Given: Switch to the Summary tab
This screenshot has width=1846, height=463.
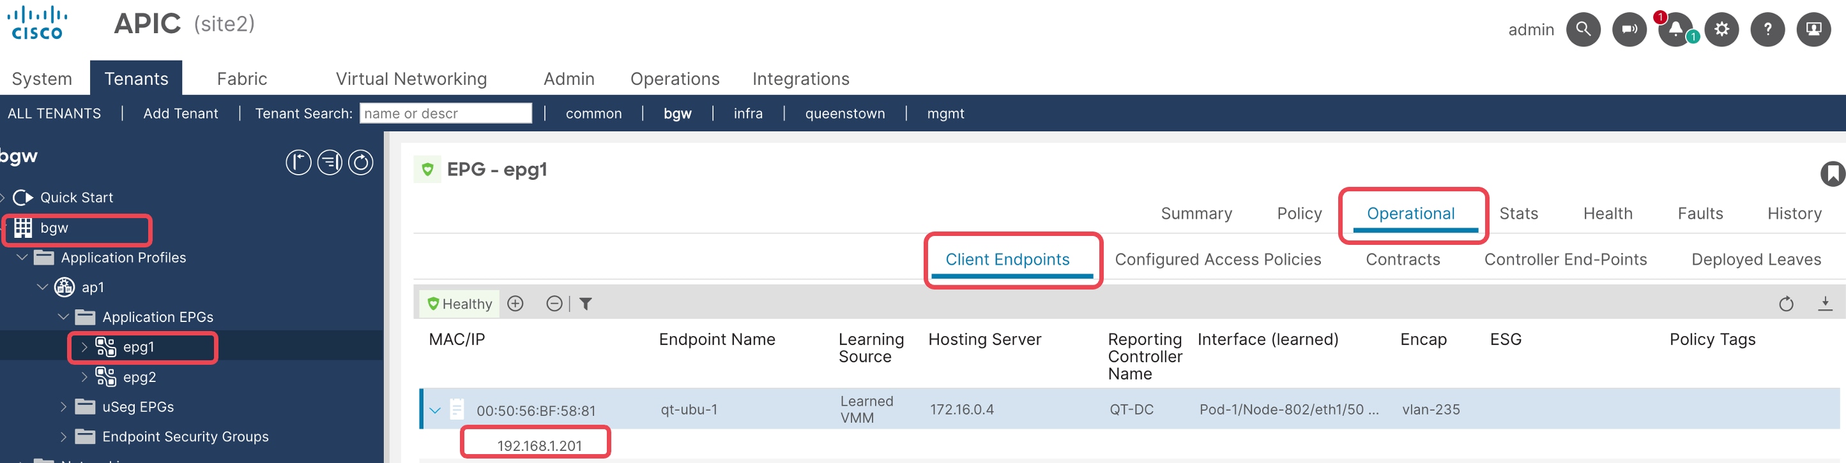Looking at the screenshot, I should pyautogui.click(x=1197, y=213).
